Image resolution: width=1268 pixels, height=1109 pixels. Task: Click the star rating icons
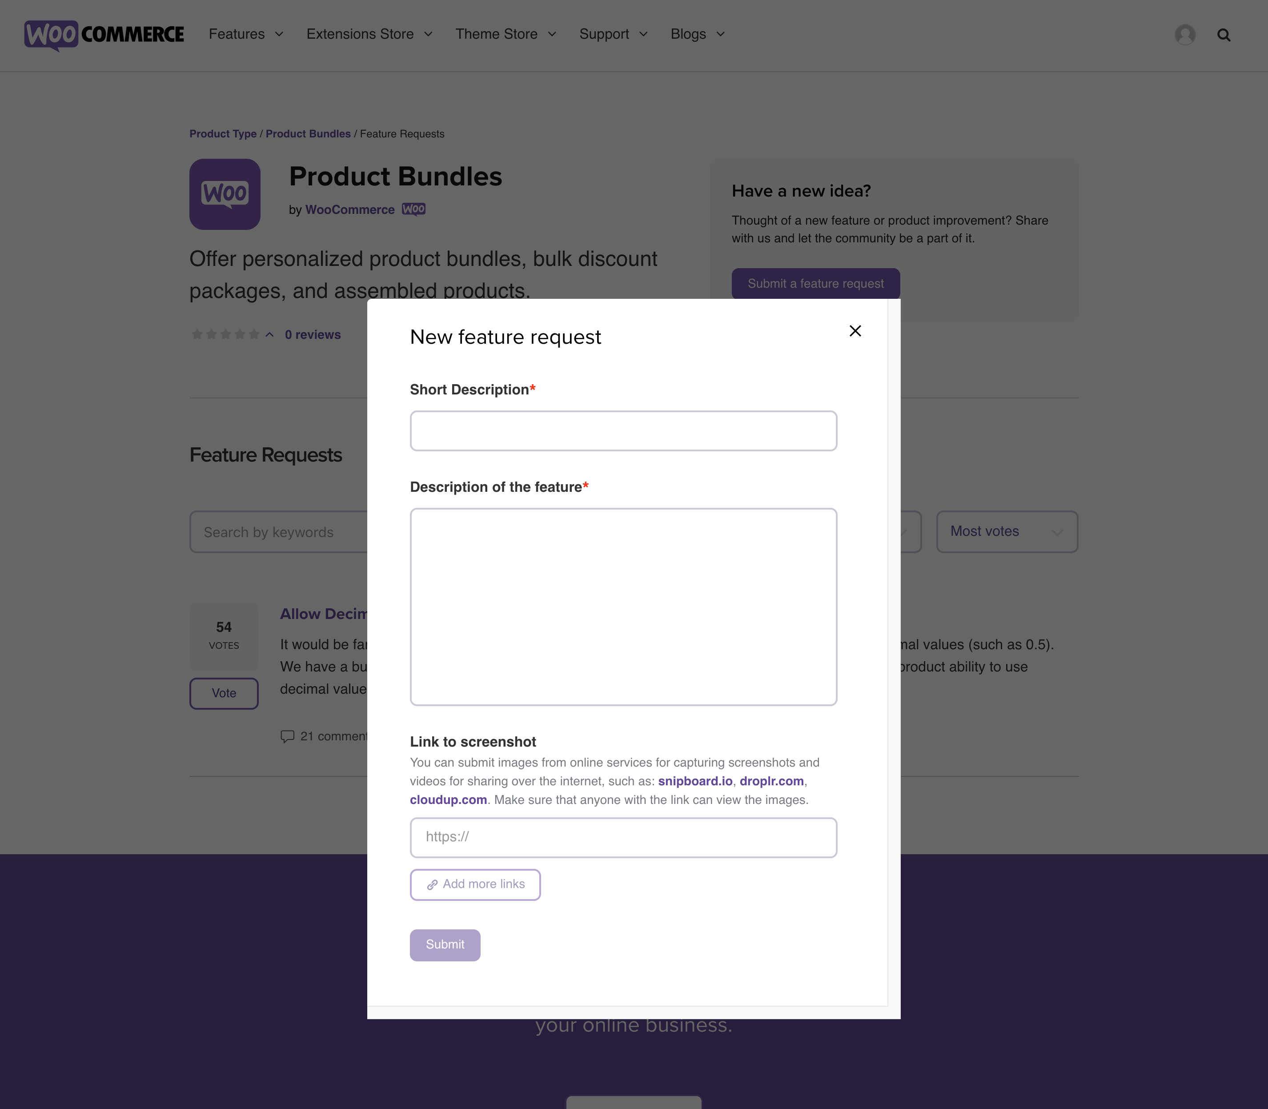225,335
